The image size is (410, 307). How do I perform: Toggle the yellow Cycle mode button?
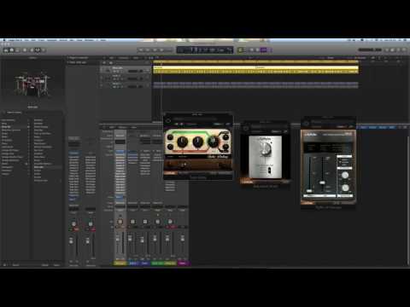pyautogui.click(x=241, y=50)
